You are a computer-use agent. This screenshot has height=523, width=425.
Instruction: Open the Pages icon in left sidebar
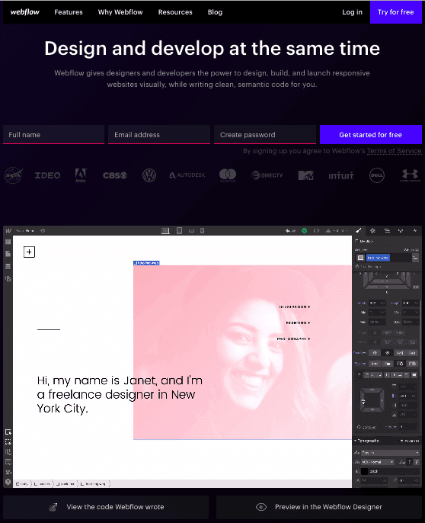8,254
